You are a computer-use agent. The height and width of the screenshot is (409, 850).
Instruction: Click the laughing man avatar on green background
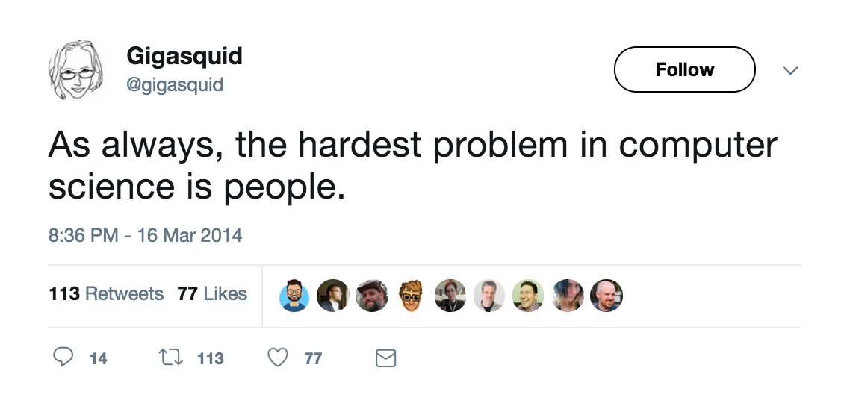click(528, 296)
